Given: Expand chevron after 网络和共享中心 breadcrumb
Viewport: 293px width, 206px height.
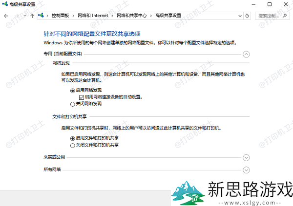Looking at the screenshot, I should click(151, 16).
